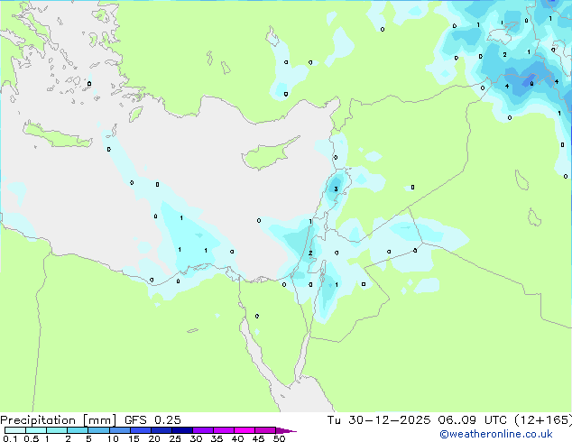
Task: Click the 0.5–1 mm legend color swatch
Action: [x=36, y=430]
